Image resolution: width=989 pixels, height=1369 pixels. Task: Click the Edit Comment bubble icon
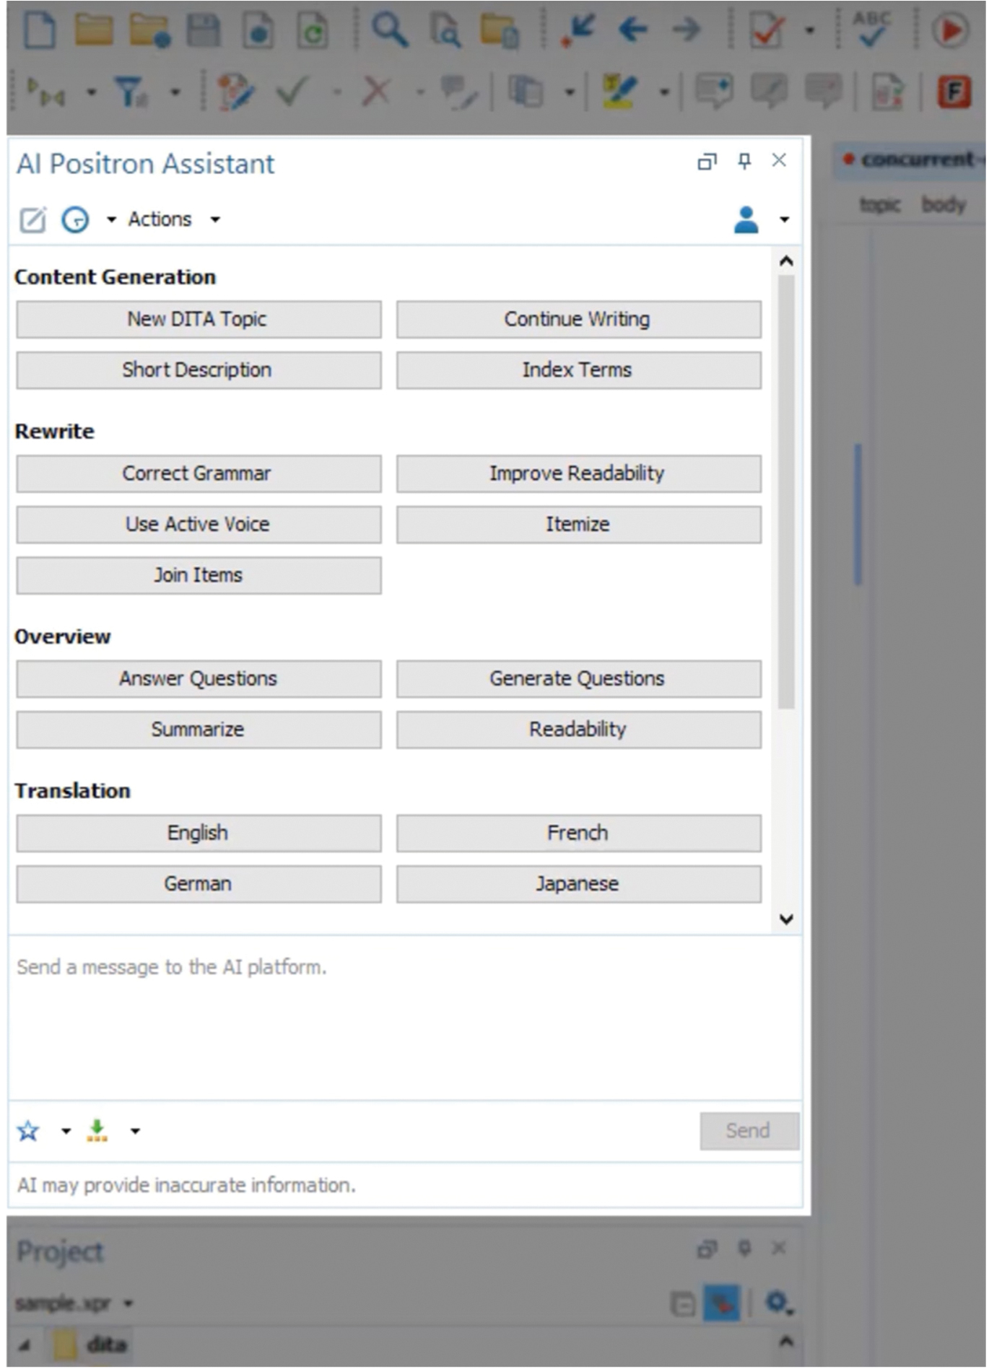[x=769, y=92]
